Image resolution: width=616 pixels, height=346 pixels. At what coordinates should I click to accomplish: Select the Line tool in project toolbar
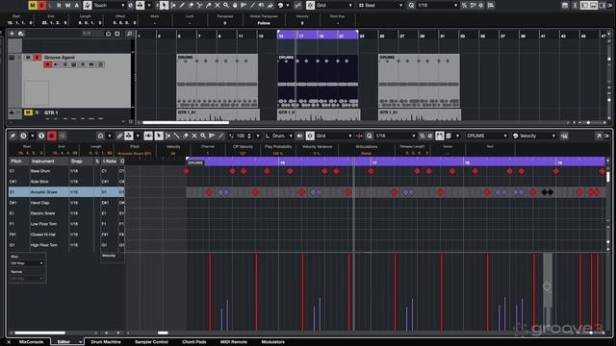[252, 5]
